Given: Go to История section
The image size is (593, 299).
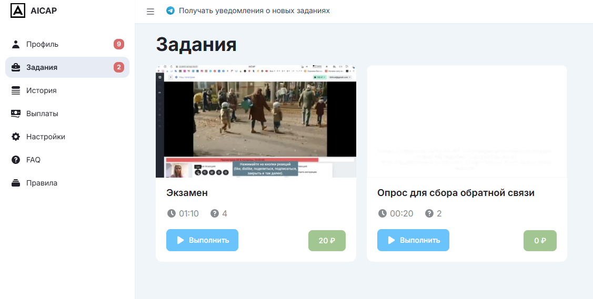Looking at the screenshot, I should tap(67, 90).
